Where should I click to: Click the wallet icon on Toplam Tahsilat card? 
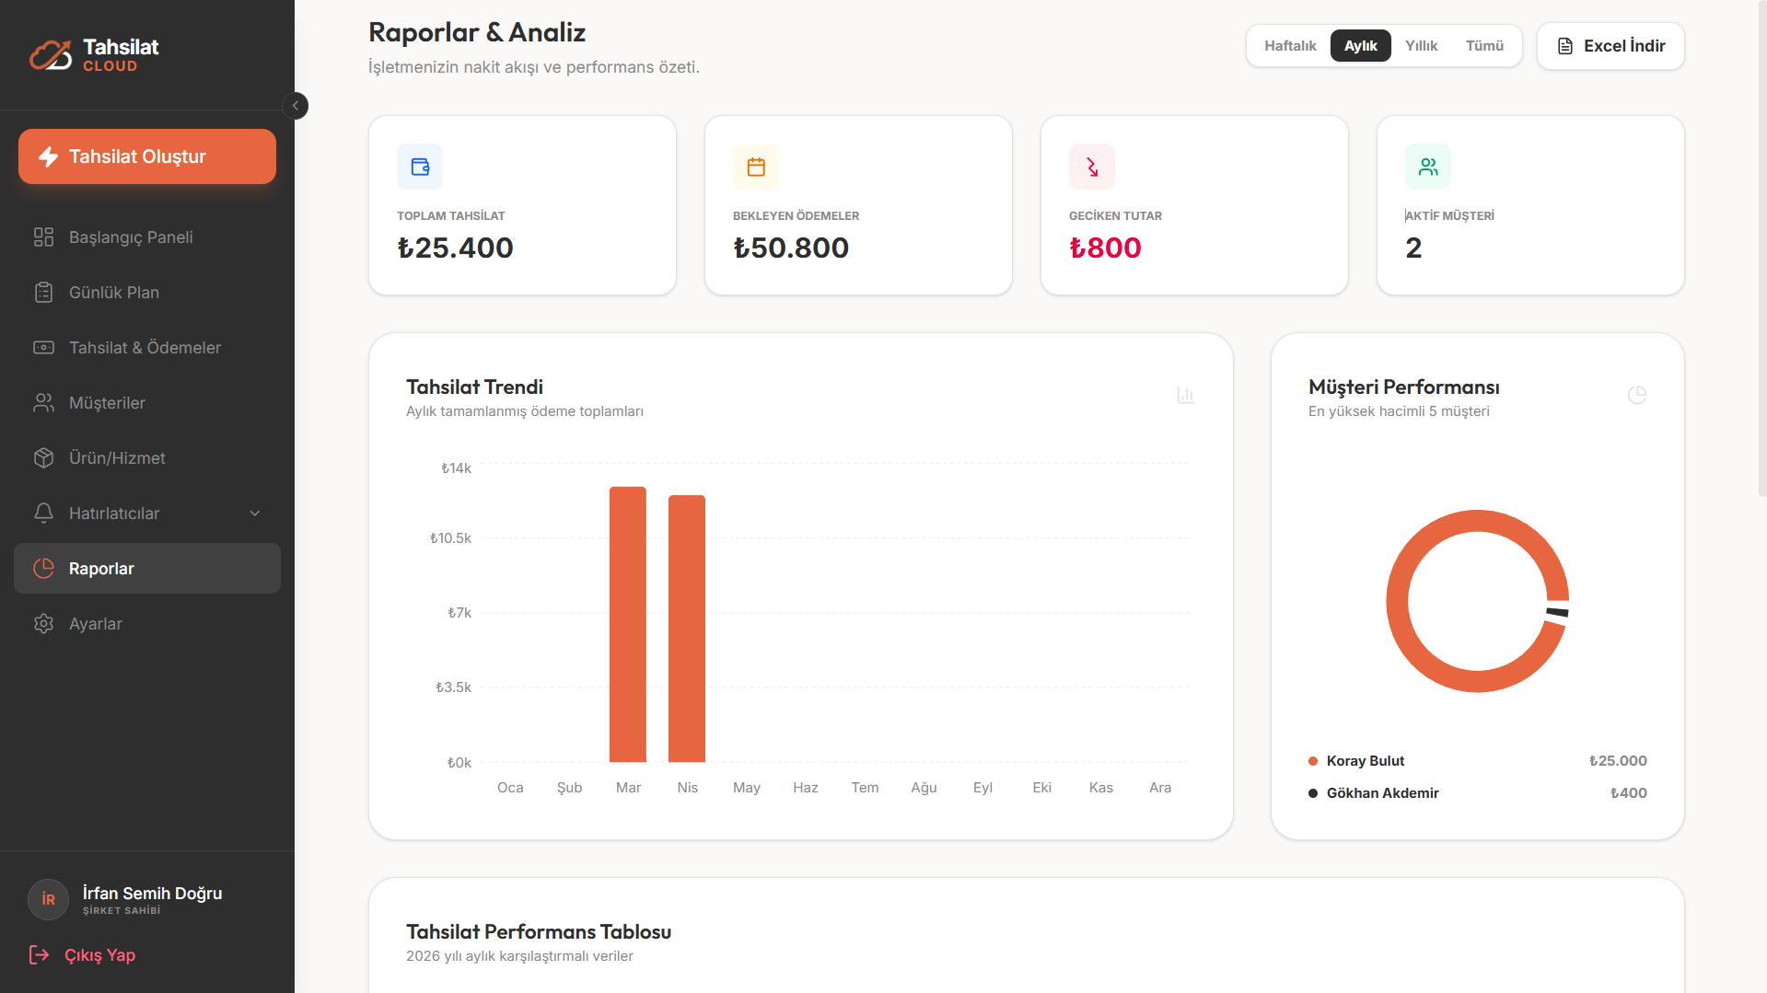click(420, 167)
